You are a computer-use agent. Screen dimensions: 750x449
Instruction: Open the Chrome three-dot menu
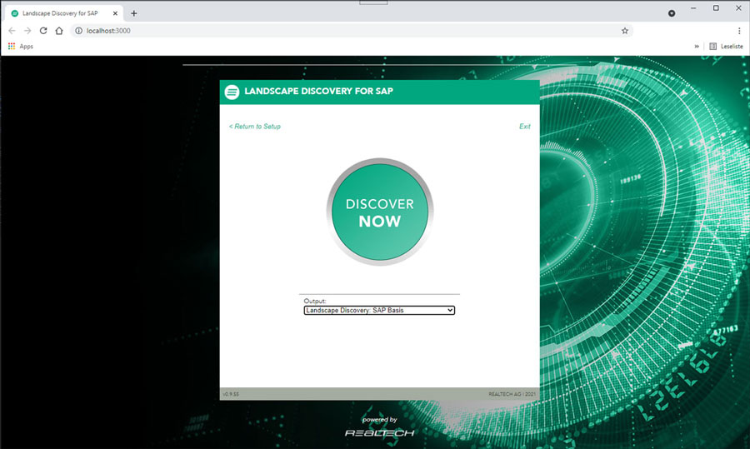tap(739, 31)
